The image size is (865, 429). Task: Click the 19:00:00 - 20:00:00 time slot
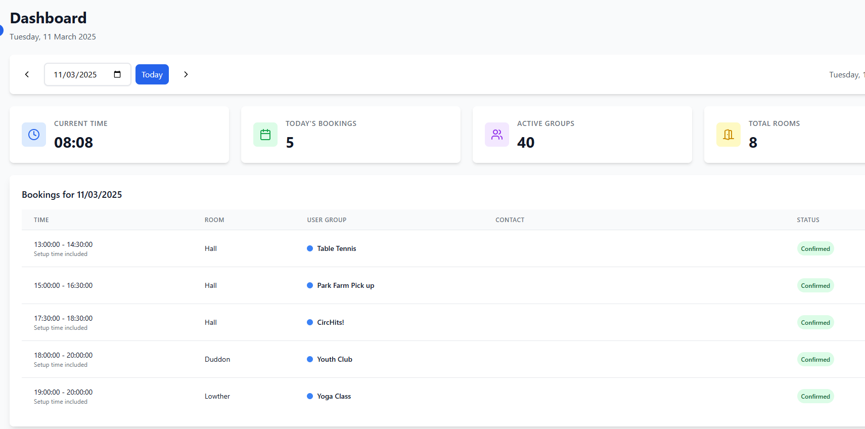63,392
